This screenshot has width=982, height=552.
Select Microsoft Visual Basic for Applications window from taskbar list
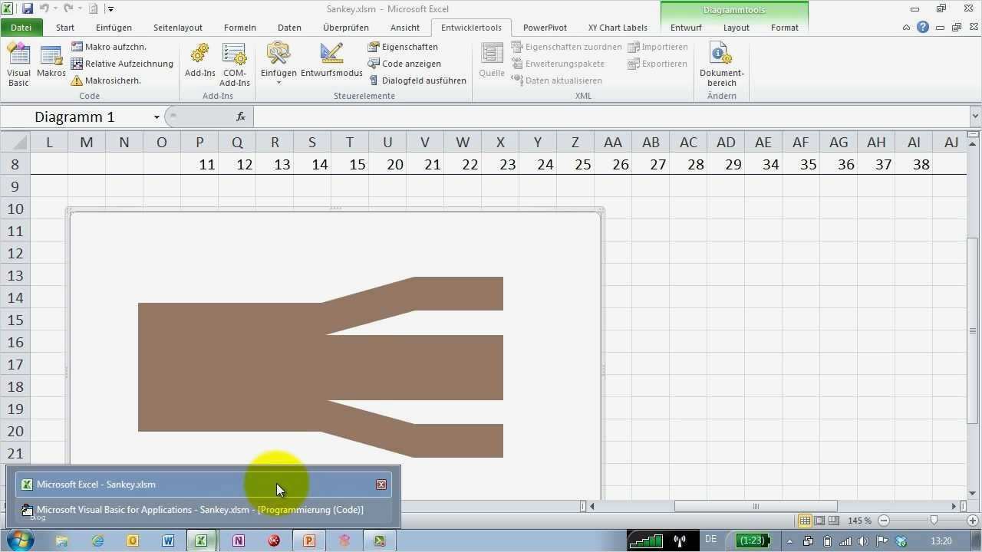tap(201, 509)
